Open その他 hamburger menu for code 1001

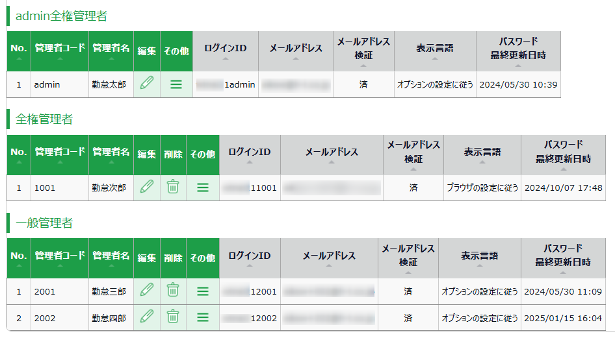click(x=203, y=188)
